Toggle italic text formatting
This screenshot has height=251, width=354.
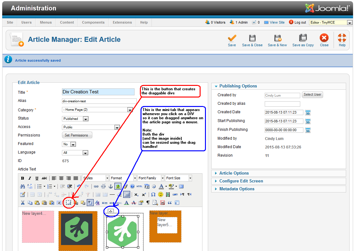click(x=30, y=178)
